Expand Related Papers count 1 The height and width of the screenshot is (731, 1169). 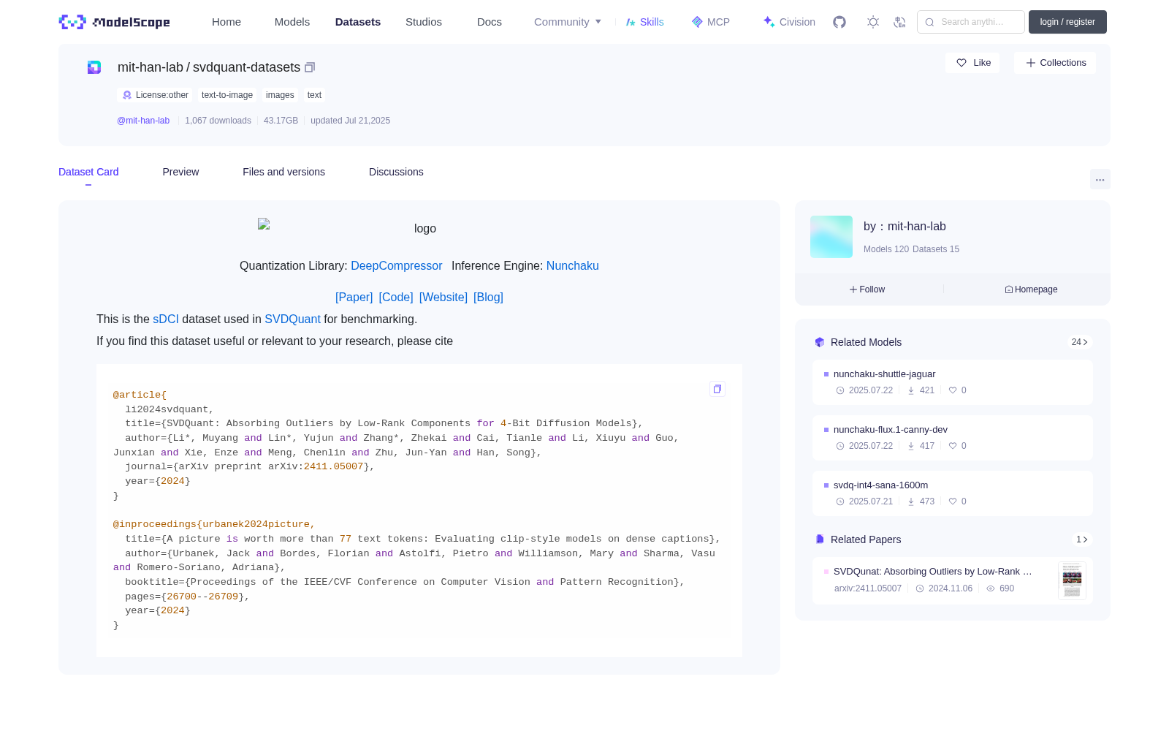(1082, 539)
